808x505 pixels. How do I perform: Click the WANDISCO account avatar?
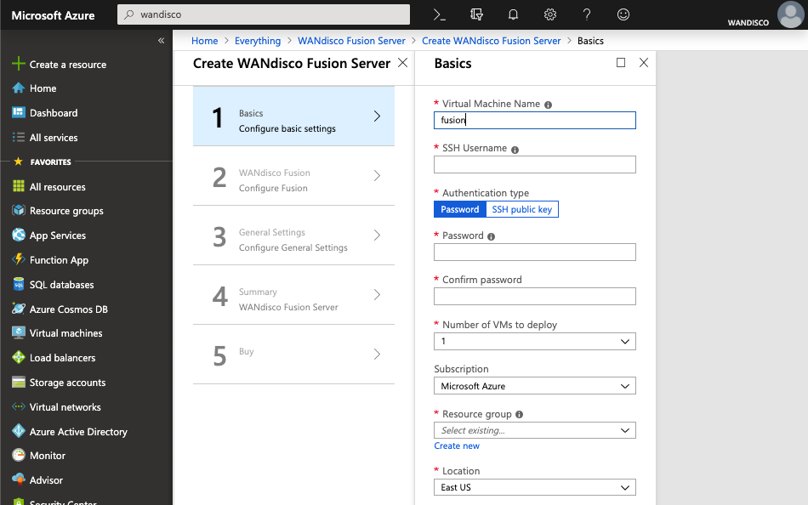[x=790, y=14]
